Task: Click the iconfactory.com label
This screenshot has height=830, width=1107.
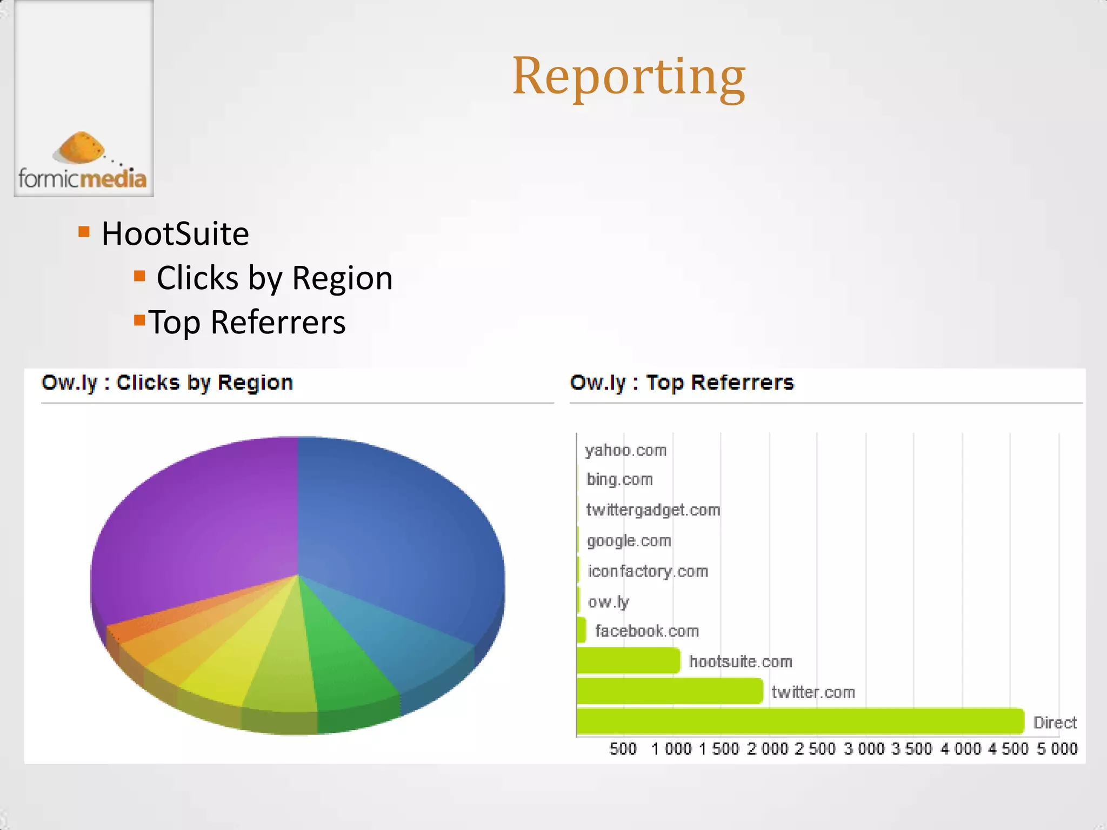Action: pos(648,571)
